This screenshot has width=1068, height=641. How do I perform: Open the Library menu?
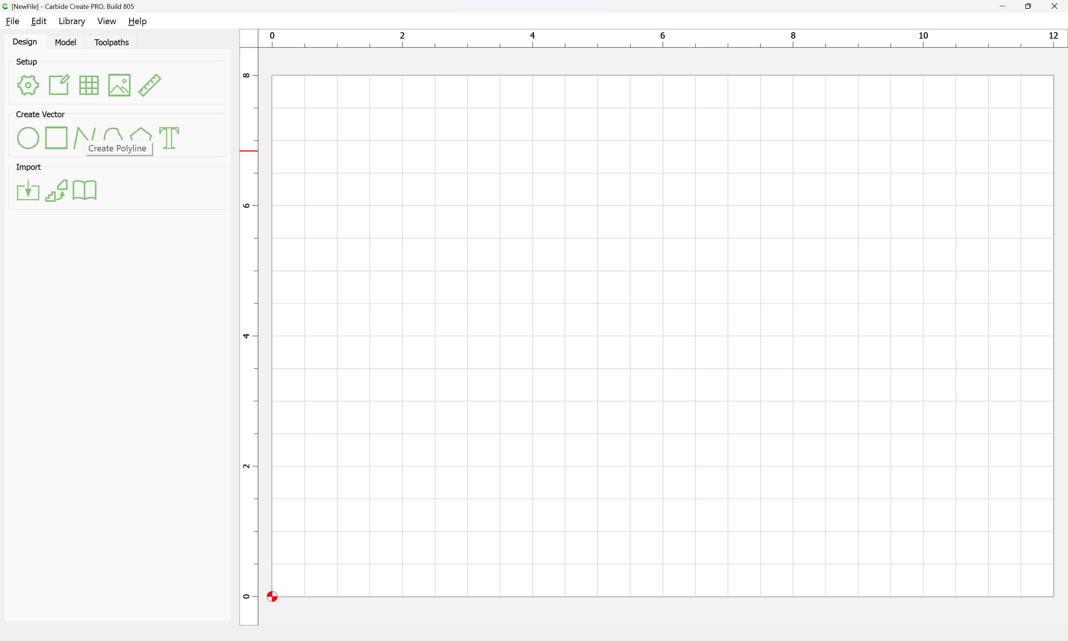pyautogui.click(x=72, y=21)
